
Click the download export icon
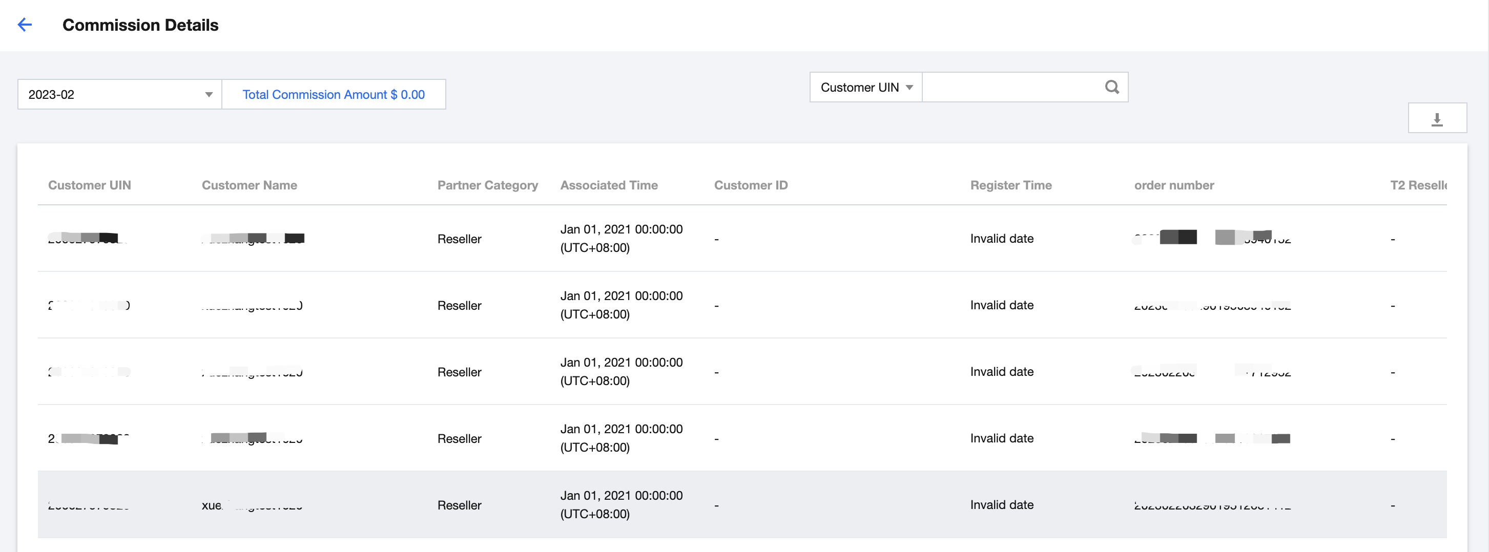[1437, 119]
